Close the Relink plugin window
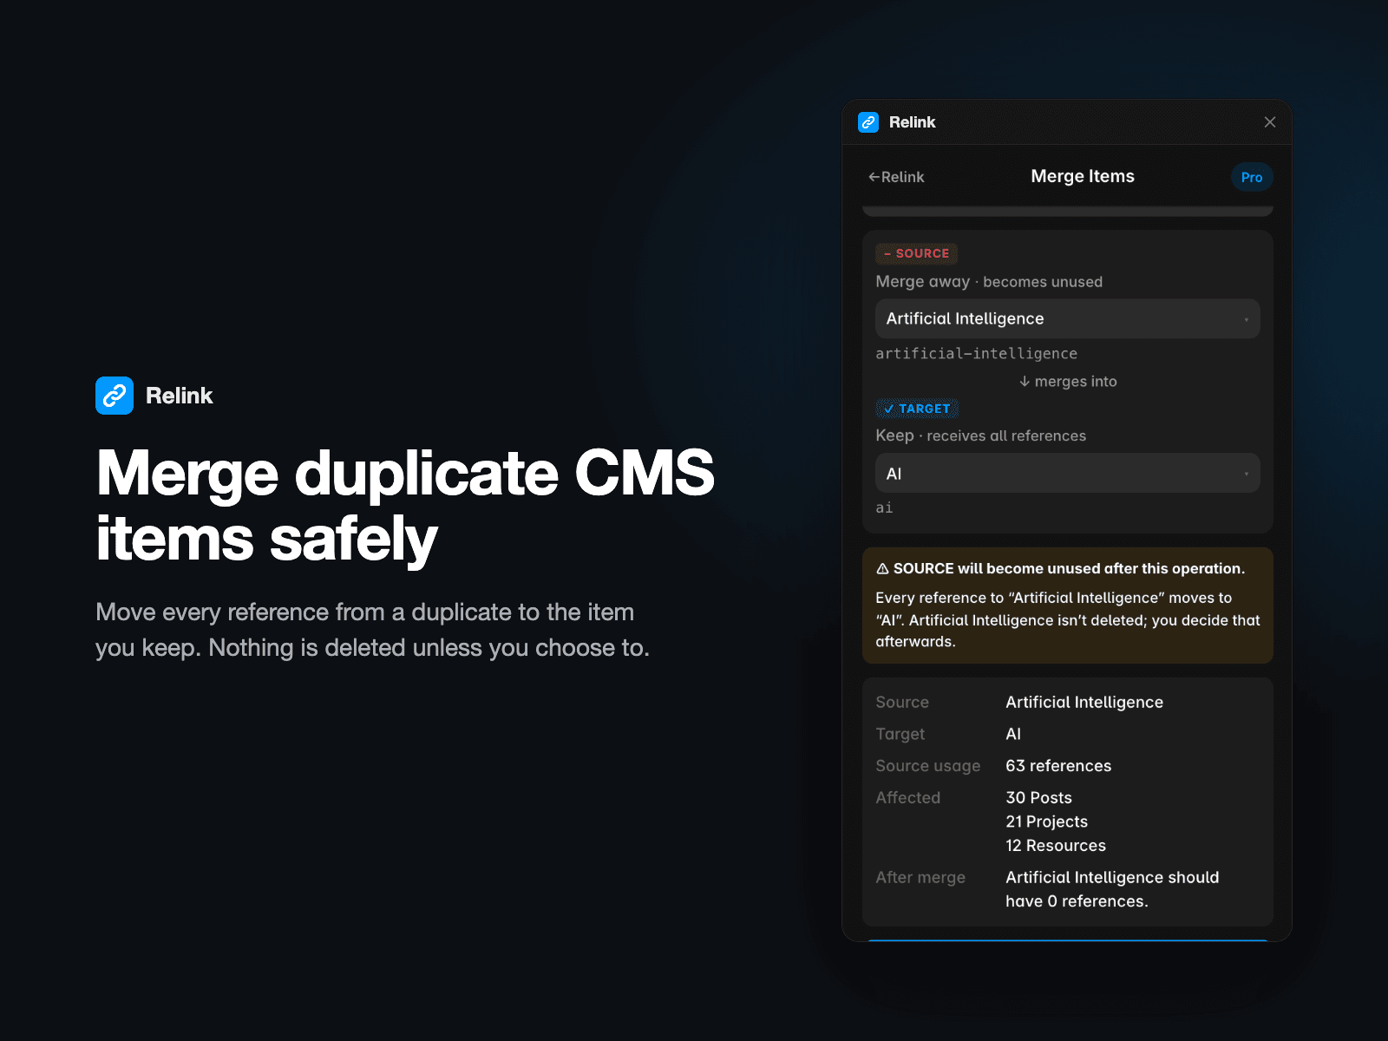Screen dimensions: 1388x1041 point(1270,122)
